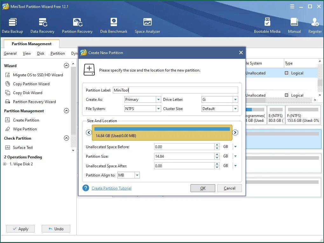Close the Create New Partition dialog
Image resolution: width=324 pixels, height=243 pixels.
[241, 52]
